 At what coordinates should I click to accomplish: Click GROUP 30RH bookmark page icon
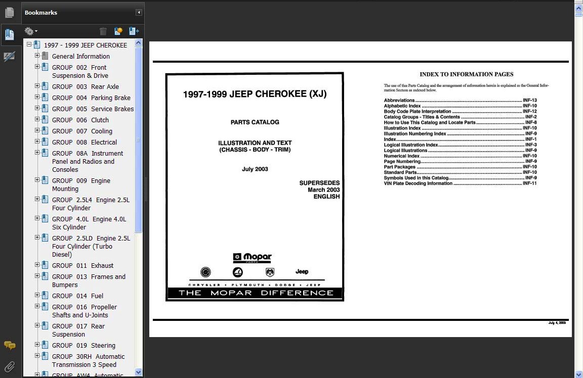pos(45,356)
